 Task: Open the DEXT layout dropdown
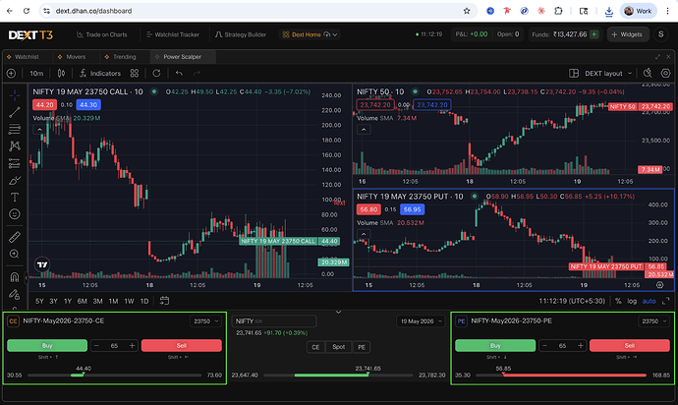tap(608, 73)
